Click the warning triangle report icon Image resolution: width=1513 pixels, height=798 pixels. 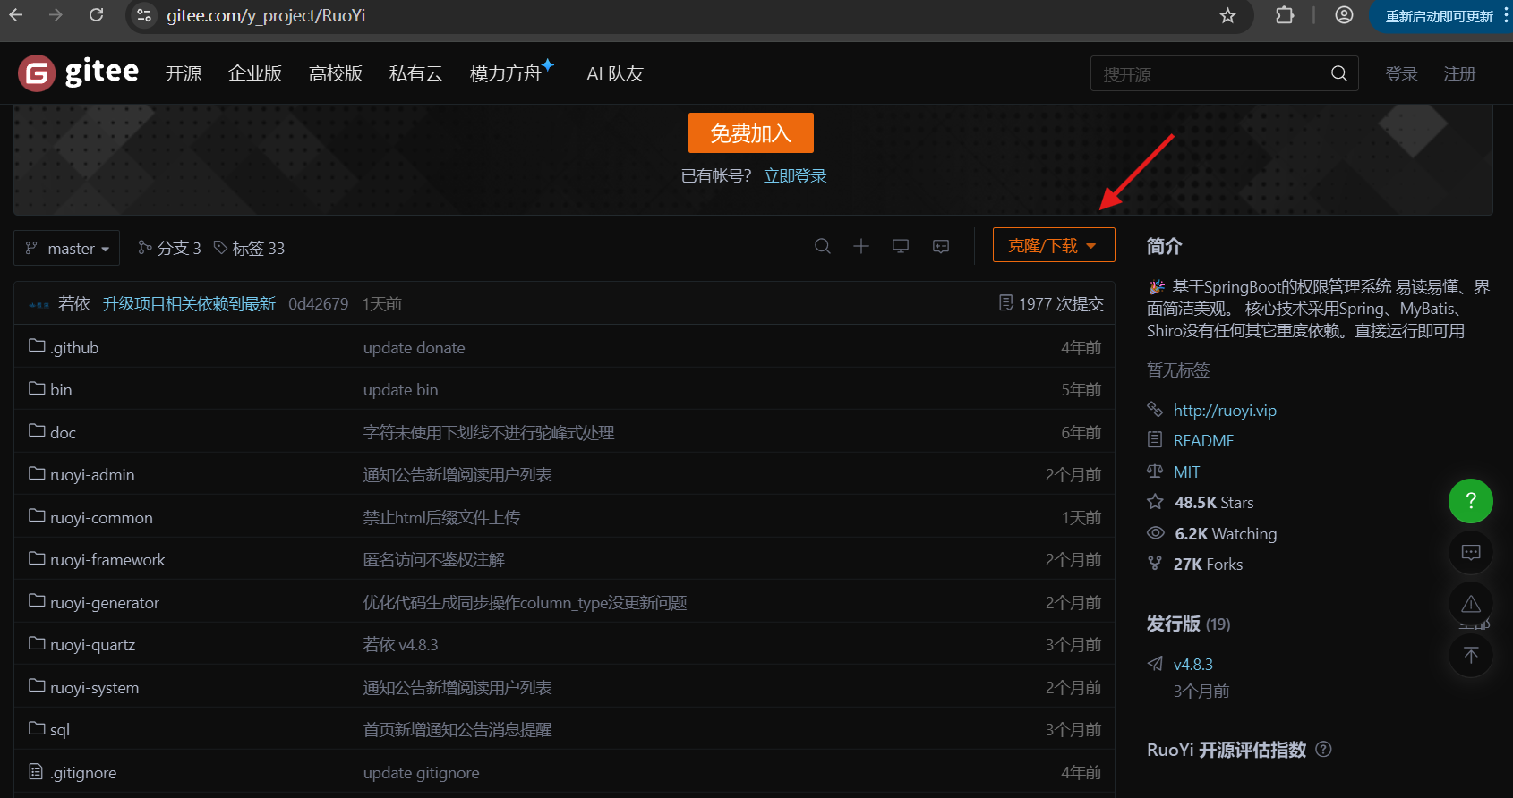1471,604
